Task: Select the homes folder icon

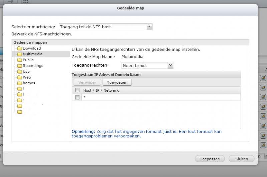Action: 20,83
